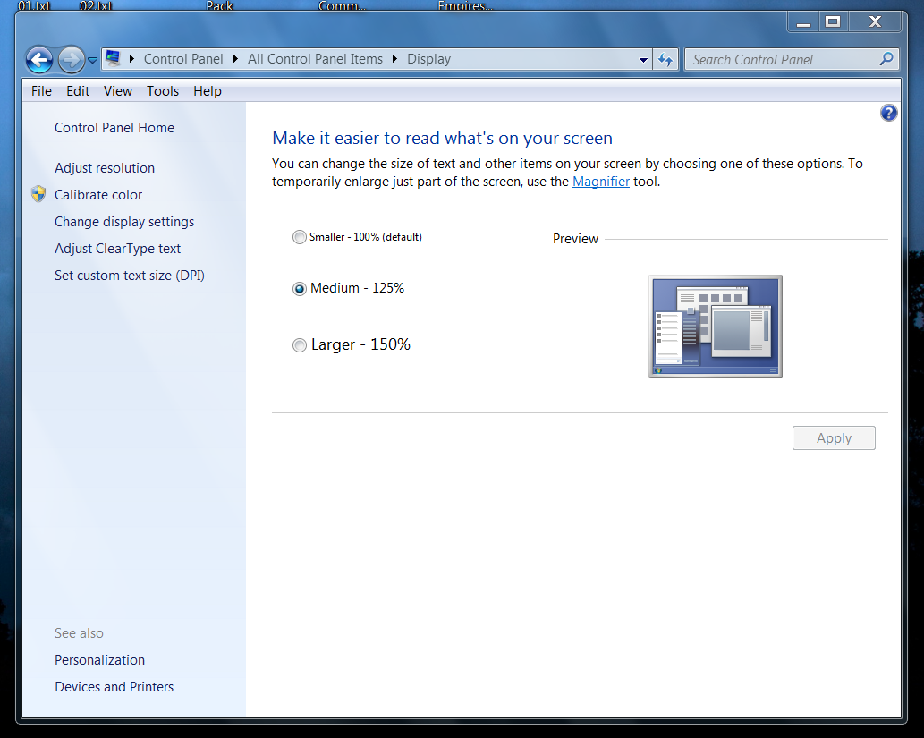Click the display icon in the address bar
924x738 pixels.
114,59
